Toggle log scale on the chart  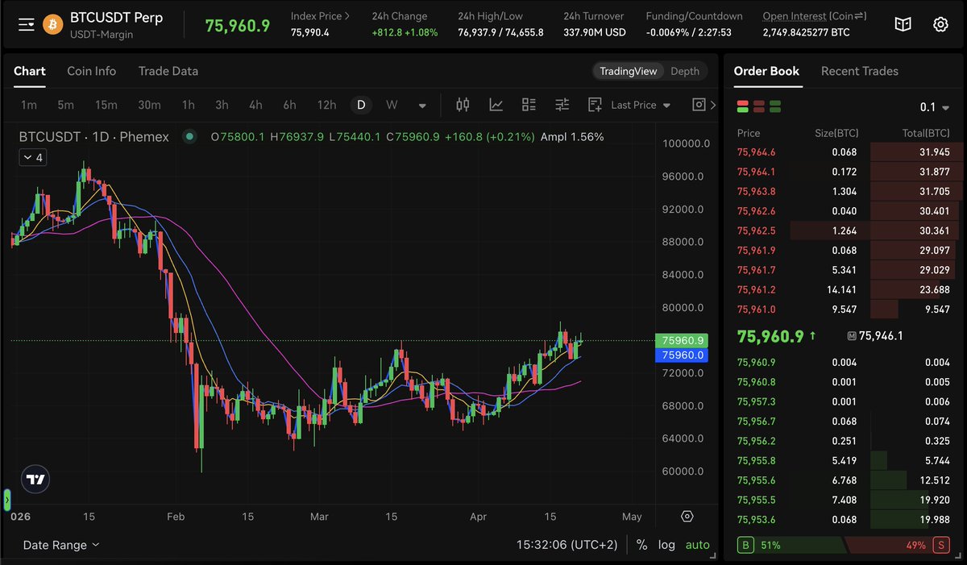(666, 545)
